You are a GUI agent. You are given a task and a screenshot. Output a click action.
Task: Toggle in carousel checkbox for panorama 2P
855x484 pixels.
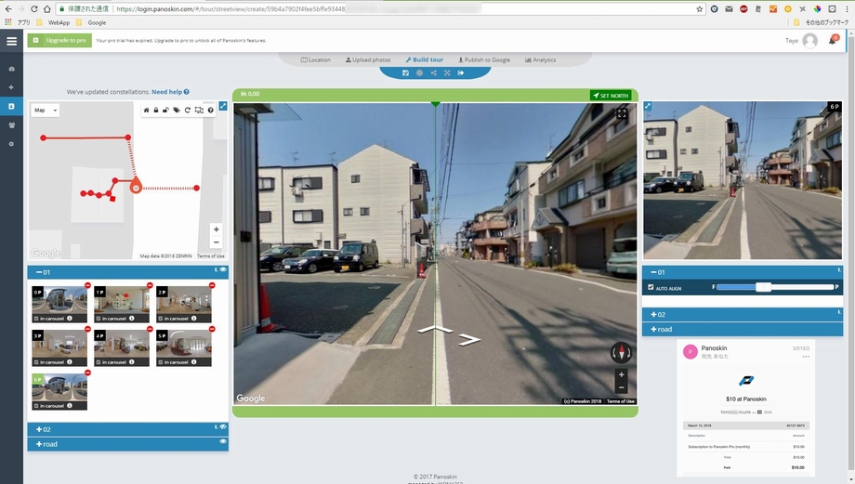tap(160, 319)
